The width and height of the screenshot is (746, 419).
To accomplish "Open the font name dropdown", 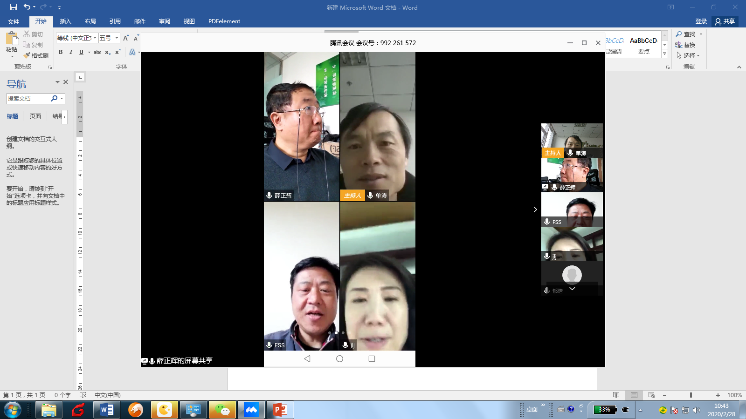I will (x=95, y=38).
